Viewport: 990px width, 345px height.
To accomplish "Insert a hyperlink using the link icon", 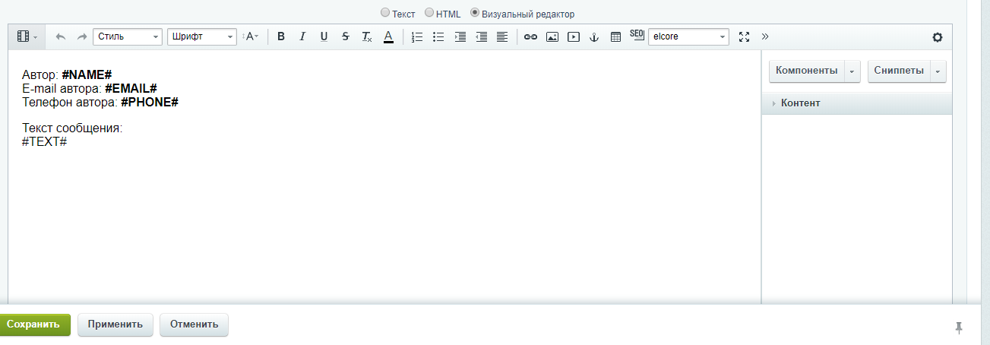I will [x=530, y=36].
